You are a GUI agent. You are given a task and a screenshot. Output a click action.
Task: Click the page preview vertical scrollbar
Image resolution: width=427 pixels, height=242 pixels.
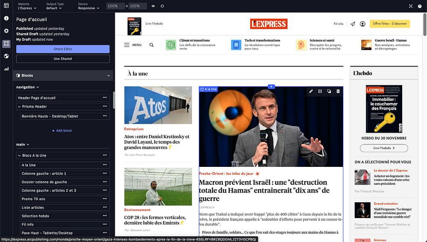coord(424,24)
